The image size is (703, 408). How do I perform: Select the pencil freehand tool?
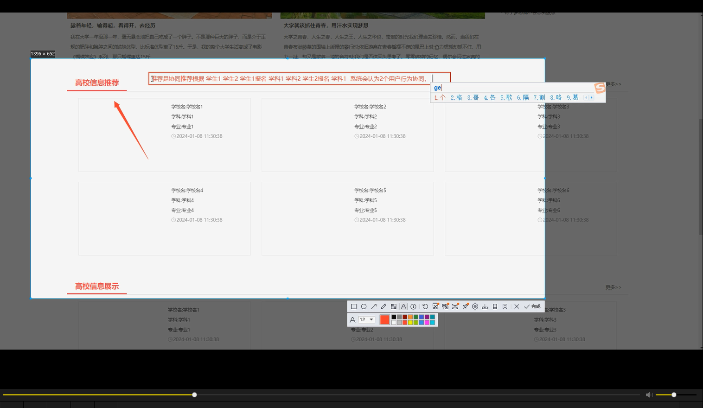(x=383, y=306)
